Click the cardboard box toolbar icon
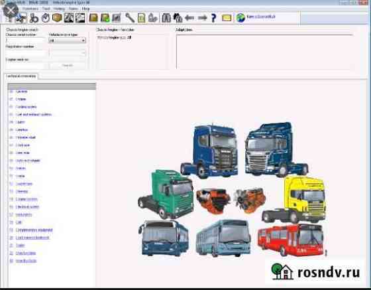The width and height of the screenshot is (371, 290). [57, 18]
